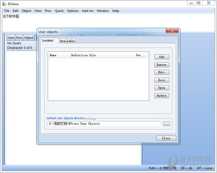
Task: Open the Options menu
Action: 73,11
